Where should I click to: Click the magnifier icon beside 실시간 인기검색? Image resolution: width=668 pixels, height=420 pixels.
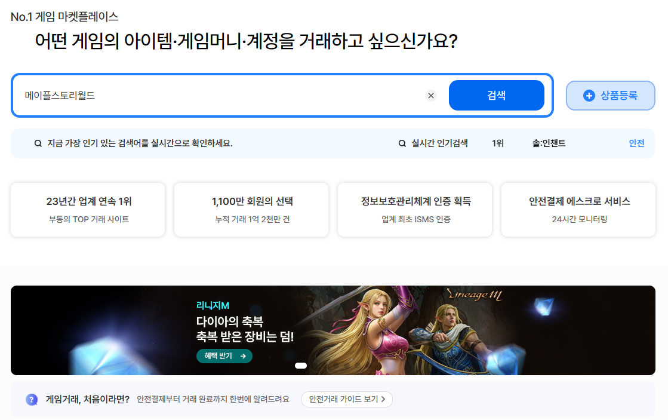[x=402, y=143]
